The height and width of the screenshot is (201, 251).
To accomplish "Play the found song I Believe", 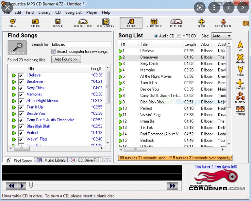I will 14,75.
